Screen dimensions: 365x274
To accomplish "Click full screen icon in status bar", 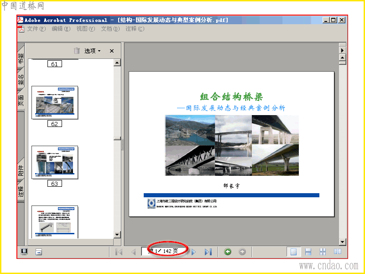I will 24,252.
